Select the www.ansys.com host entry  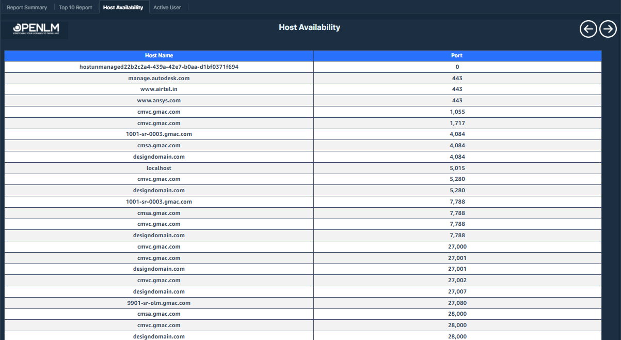click(x=158, y=100)
